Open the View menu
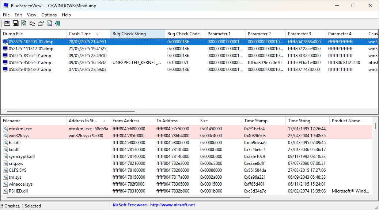The height and width of the screenshot is (210, 379). [x=31, y=15]
